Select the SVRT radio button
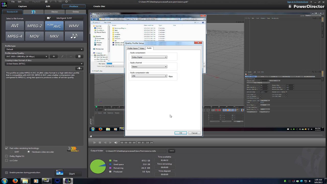The height and width of the screenshot is (184, 327). point(11,152)
